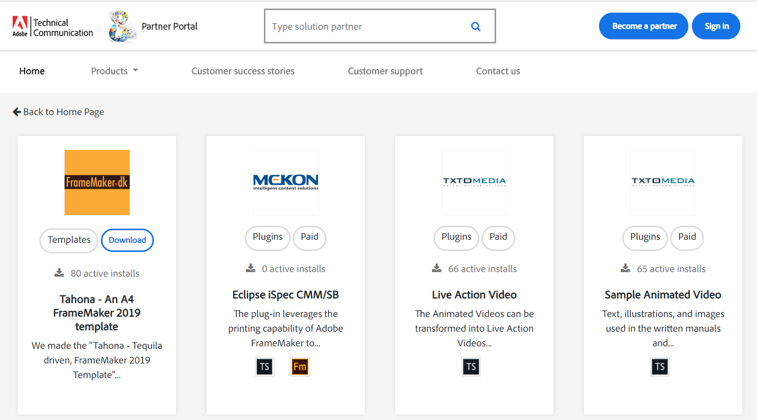This screenshot has width=757, height=420.
Task: Open Customer support page
Action: 385,71
